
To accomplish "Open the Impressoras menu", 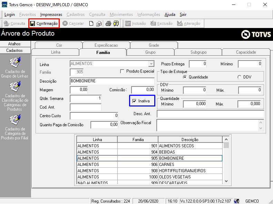I will coord(51,15).
